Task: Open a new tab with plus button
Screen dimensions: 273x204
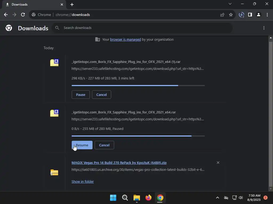Action: [x=72, y=5]
